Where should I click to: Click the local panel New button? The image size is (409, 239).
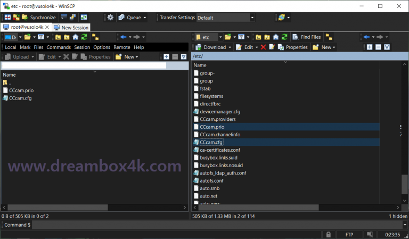pos(127,57)
